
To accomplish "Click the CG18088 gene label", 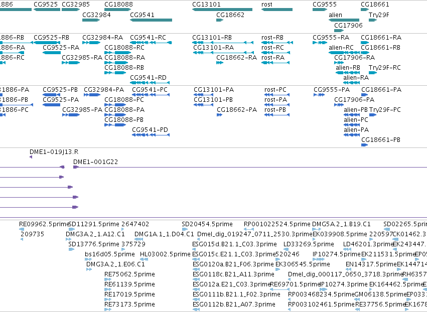I will tap(119, 5).
